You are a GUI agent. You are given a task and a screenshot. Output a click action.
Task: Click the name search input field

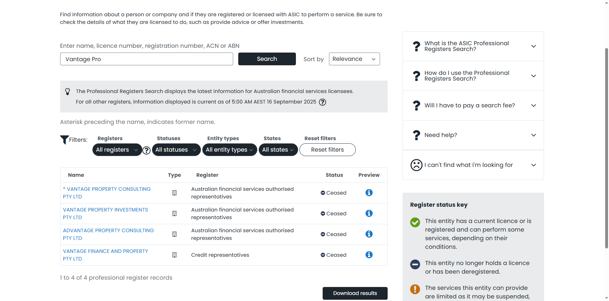coord(147,59)
